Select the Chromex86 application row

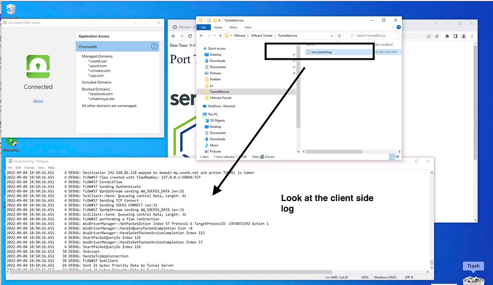click(x=118, y=47)
